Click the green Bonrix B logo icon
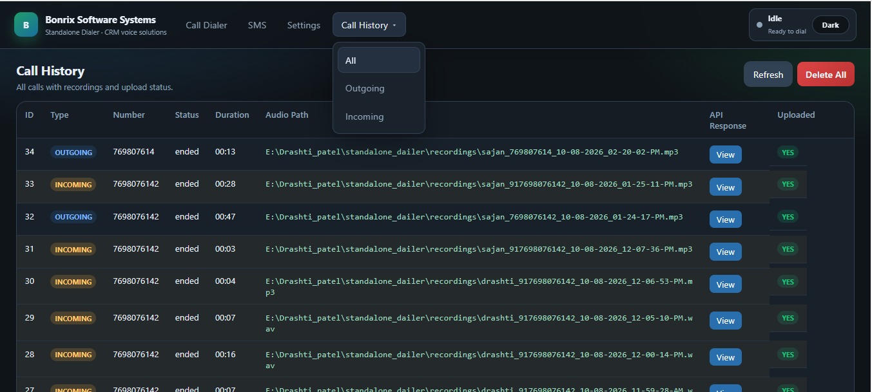Image resolution: width=872 pixels, height=392 pixels. point(26,24)
